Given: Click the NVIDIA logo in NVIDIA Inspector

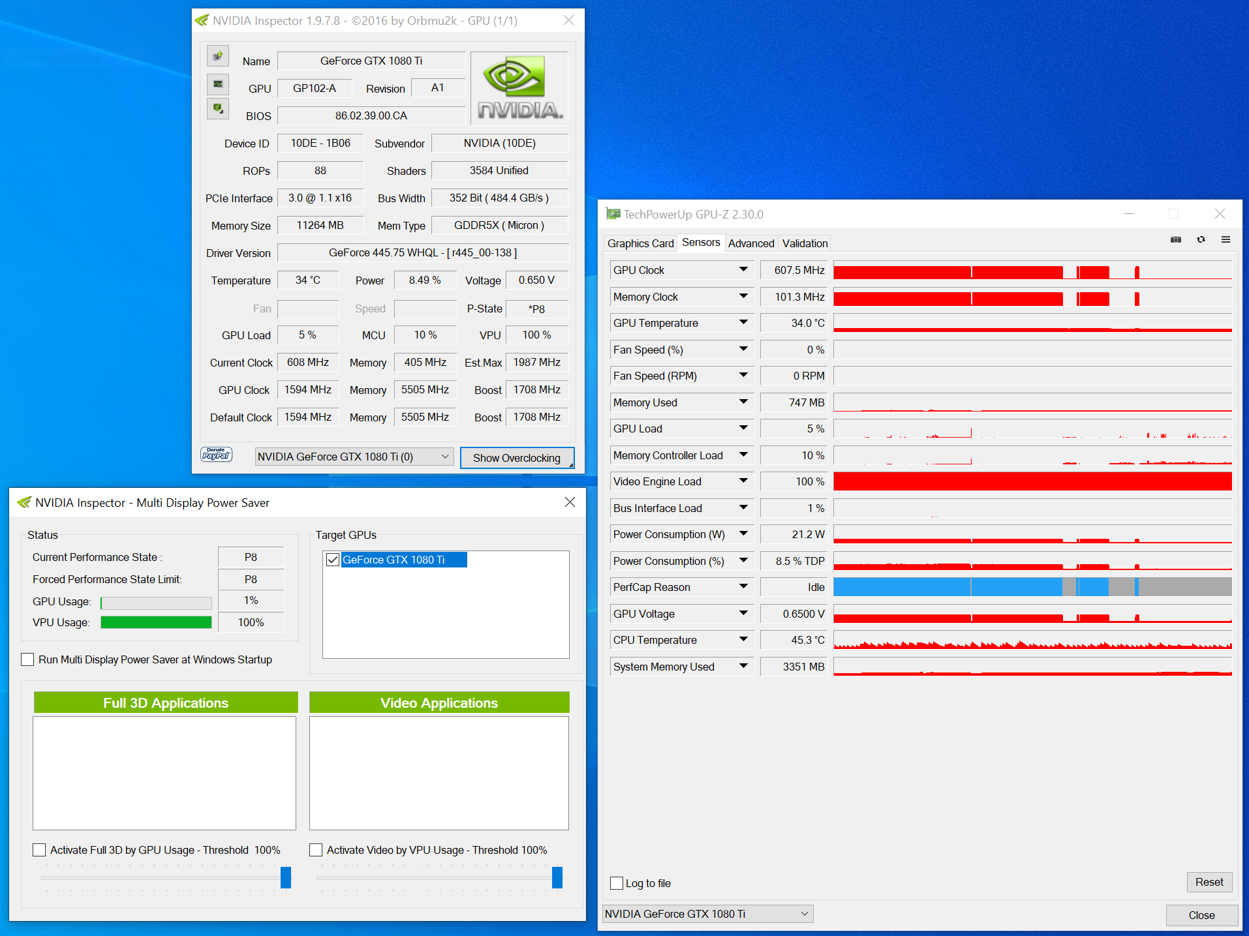Looking at the screenshot, I should [519, 88].
